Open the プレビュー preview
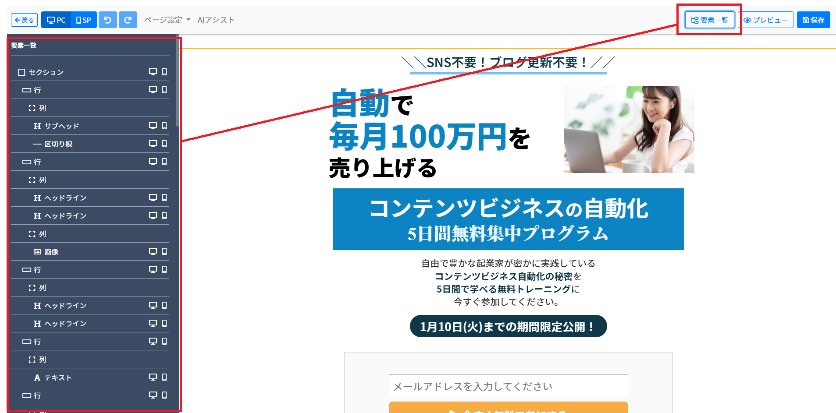 pyautogui.click(x=766, y=20)
